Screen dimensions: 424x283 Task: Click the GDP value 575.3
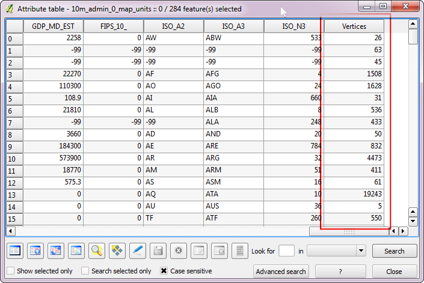click(54, 182)
